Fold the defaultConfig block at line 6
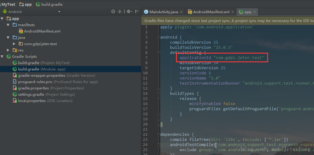314x155 pixels. (x=159, y=53)
